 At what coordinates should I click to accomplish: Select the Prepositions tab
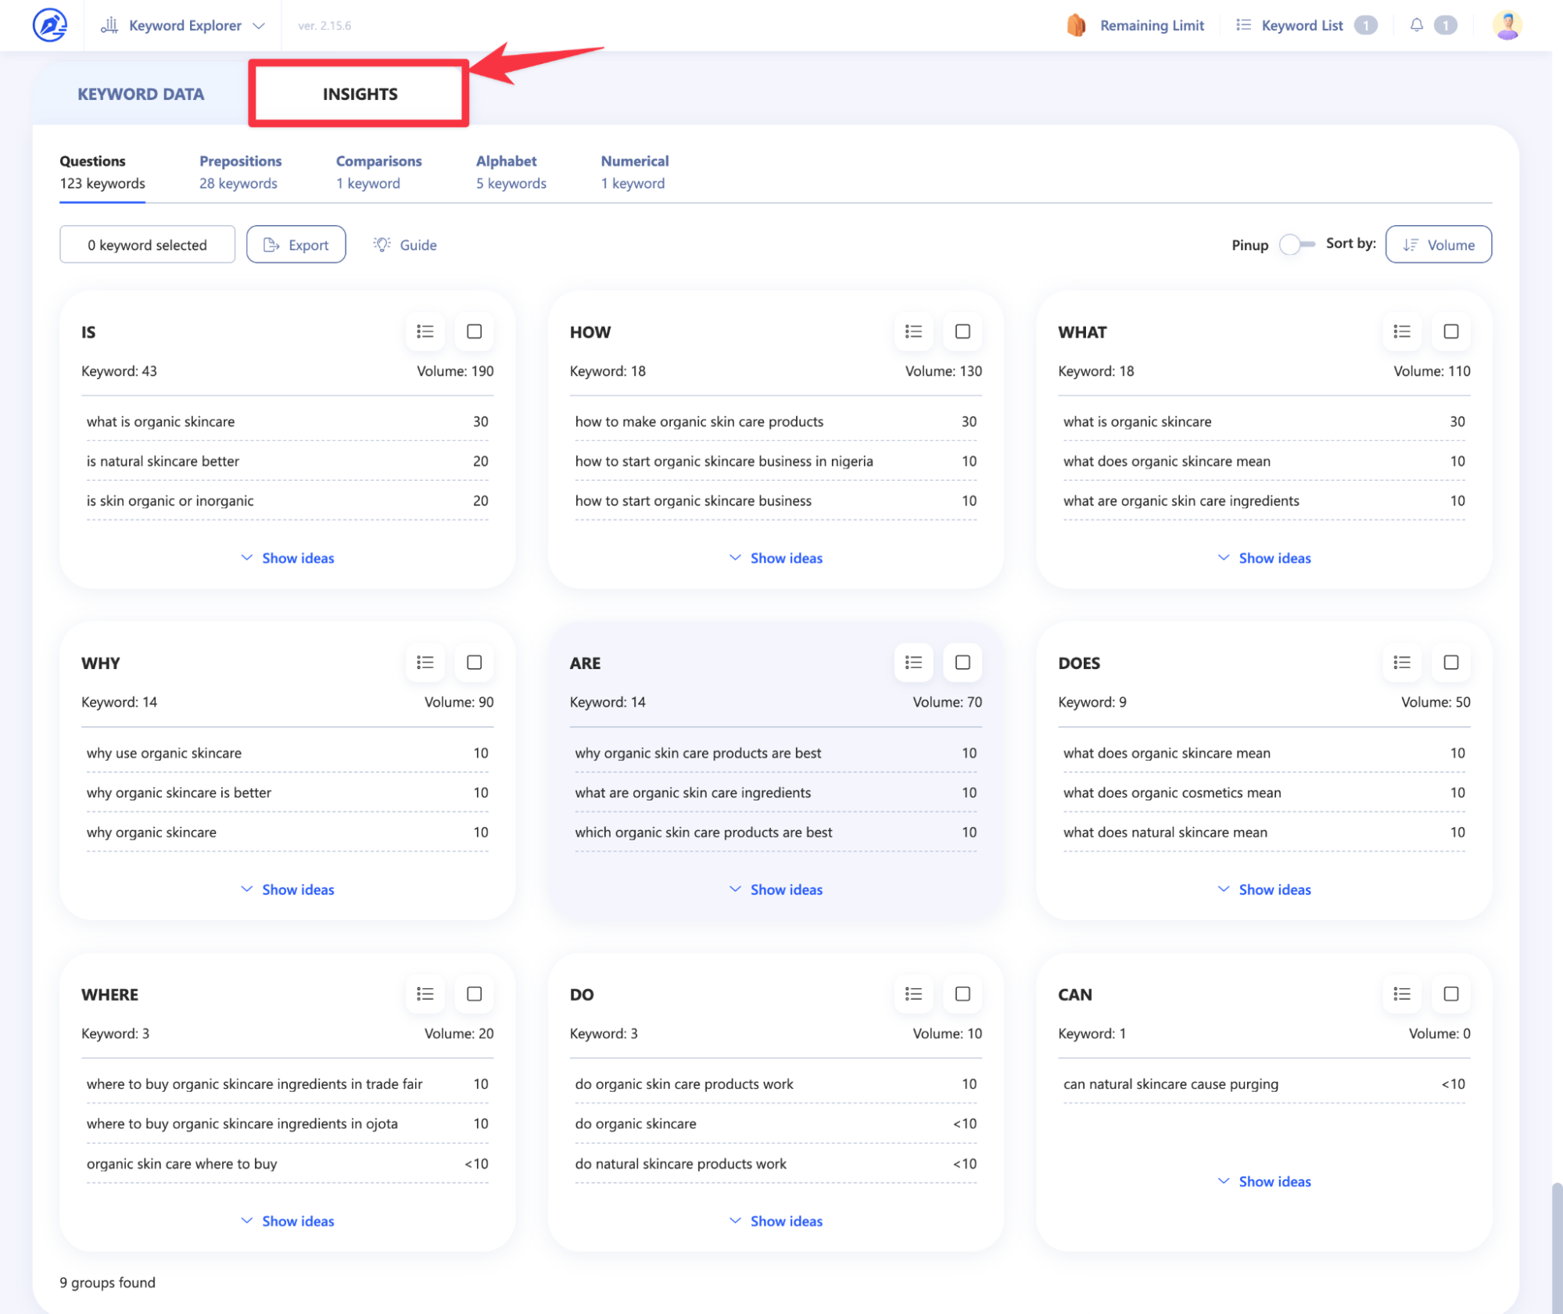(x=240, y=172)
